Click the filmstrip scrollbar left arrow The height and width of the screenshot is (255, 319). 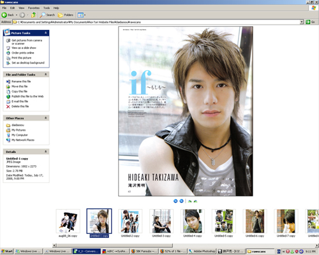click(54, 245)
